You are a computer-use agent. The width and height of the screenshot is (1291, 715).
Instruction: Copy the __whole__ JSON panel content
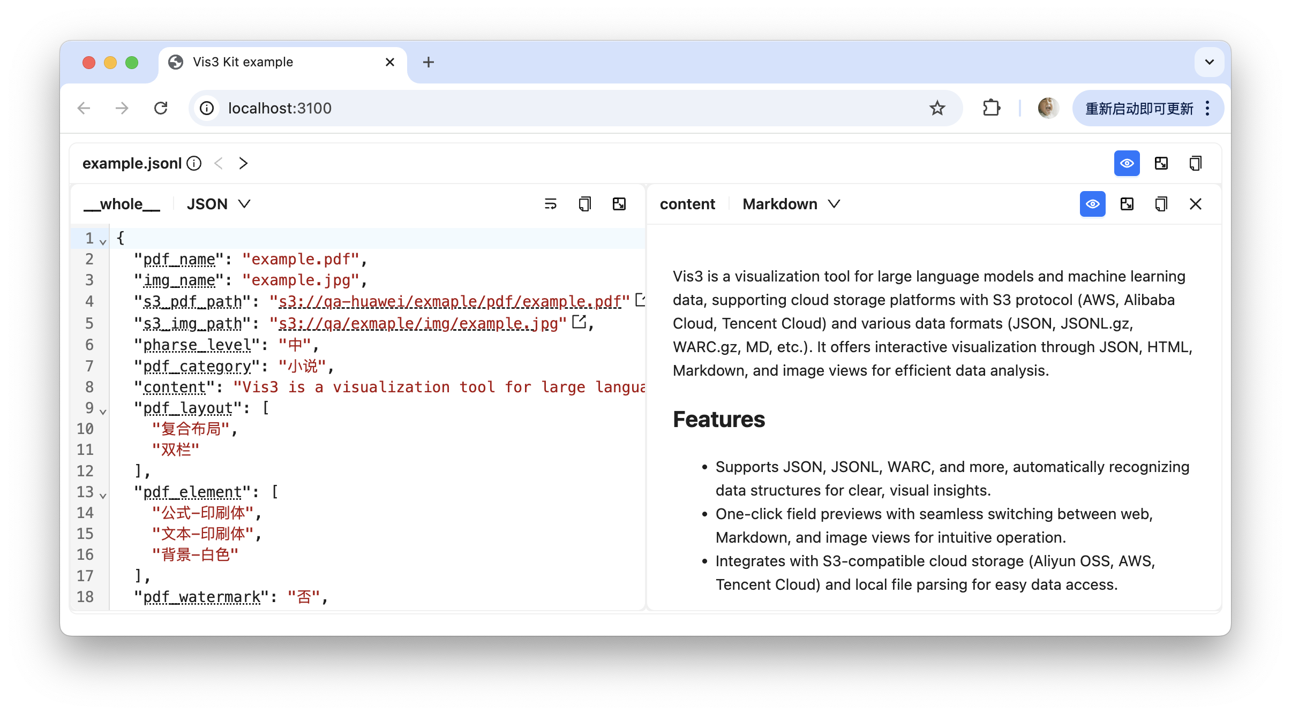584,204
